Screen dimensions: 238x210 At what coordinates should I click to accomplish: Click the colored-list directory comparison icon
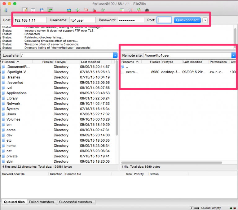[121, 10]
